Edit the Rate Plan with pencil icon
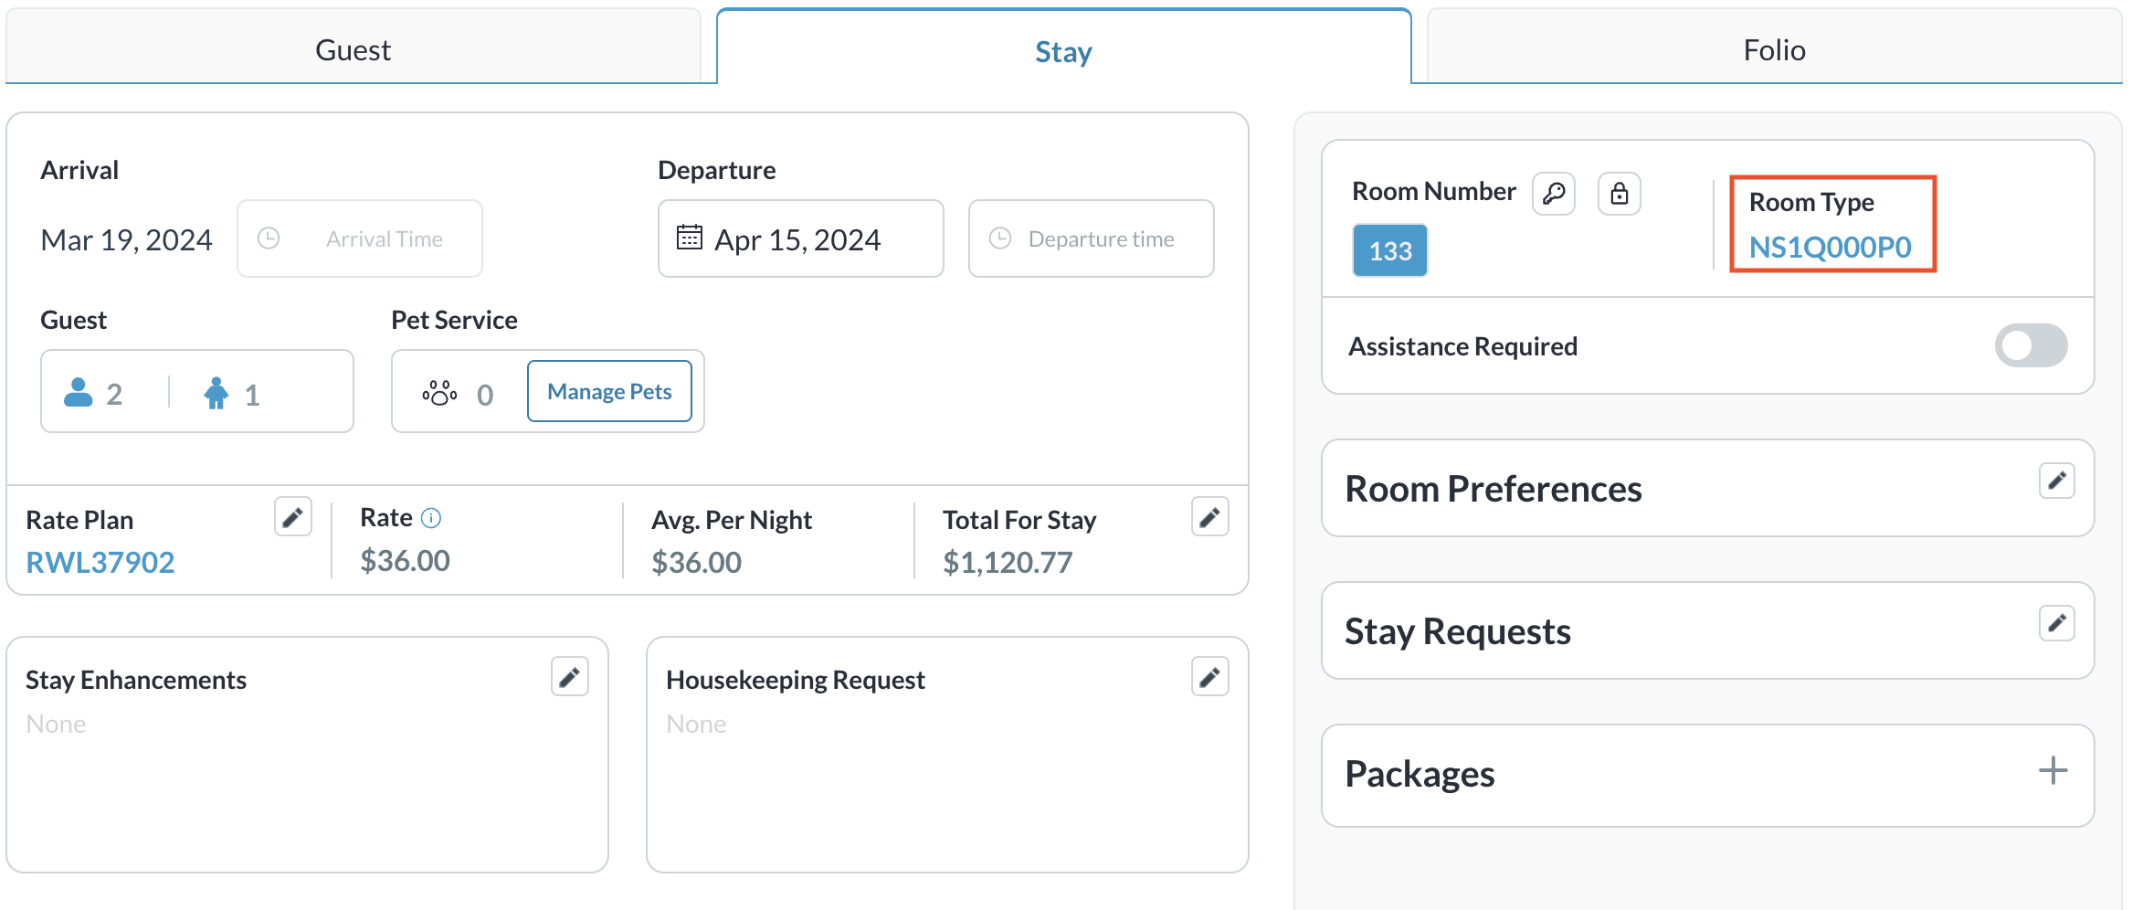The image size is (2132, 910). (292, 518)
